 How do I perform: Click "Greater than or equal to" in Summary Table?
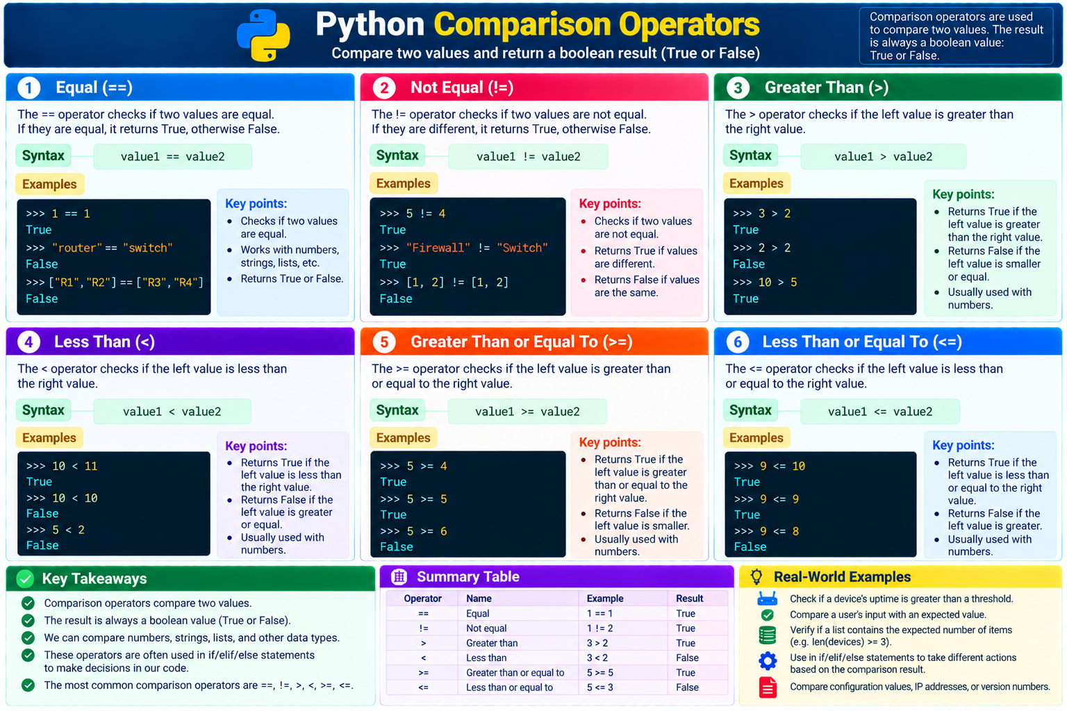[515, 673]
